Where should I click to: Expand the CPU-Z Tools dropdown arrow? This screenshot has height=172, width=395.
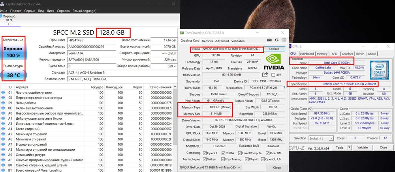point(350,147)
